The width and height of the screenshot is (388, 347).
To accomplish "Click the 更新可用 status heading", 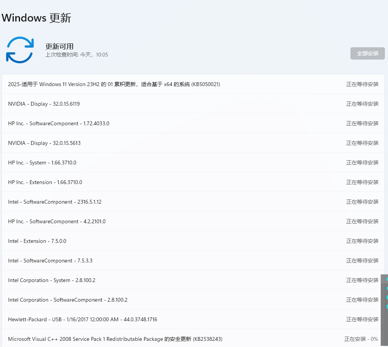I will (59, 46).
